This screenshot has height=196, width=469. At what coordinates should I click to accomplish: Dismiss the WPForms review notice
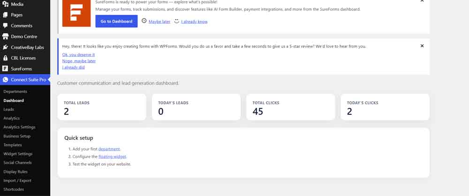click(422, 46)
